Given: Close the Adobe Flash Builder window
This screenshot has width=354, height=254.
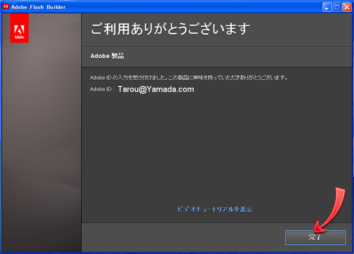Looking at the screenshot, I should pyautogui.click(x=347, y=7).
